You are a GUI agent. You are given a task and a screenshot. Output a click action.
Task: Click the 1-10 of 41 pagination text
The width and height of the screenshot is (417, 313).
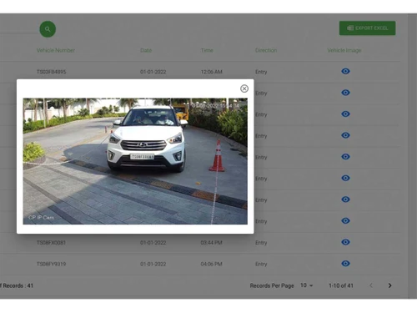(x=341, y=285)
